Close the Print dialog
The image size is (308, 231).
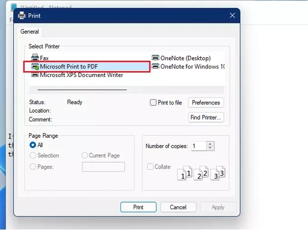[x=232, y=16]
